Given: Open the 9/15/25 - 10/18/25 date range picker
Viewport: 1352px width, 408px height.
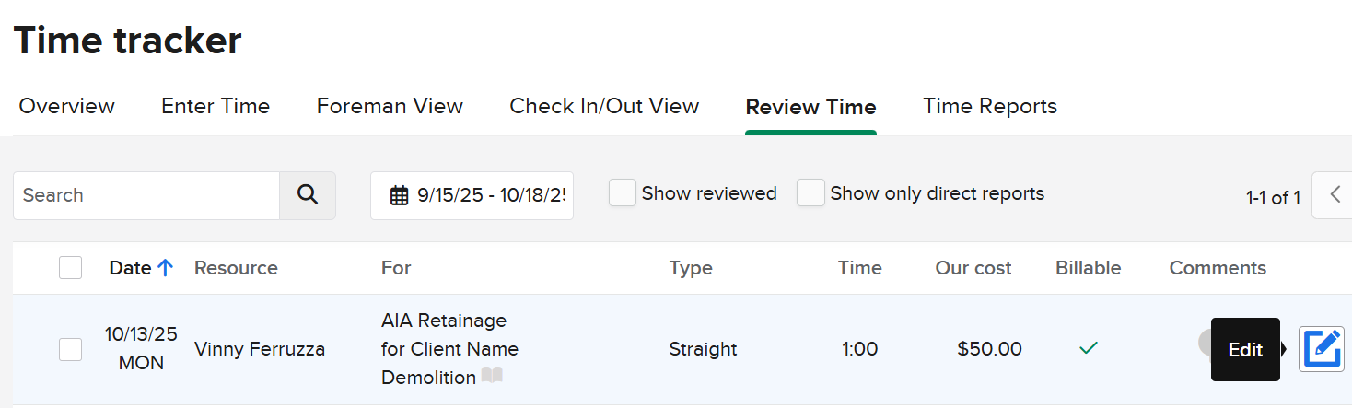Looking at the screenshot, I should click(488, 195).
